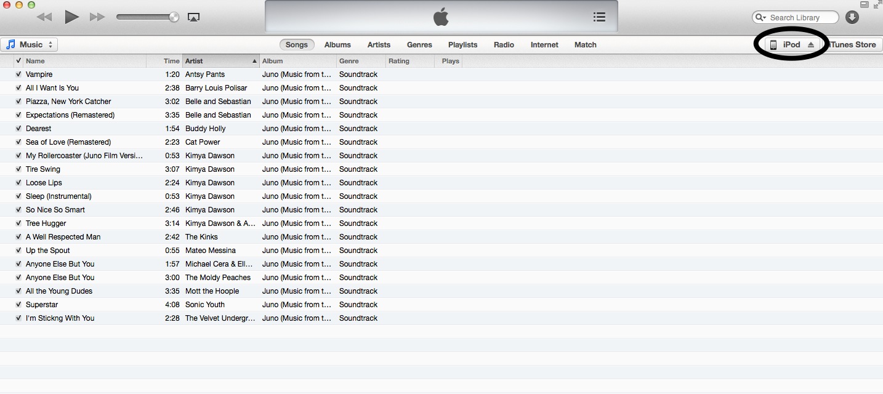Click the rewind/previous track icon

[44, 17]
